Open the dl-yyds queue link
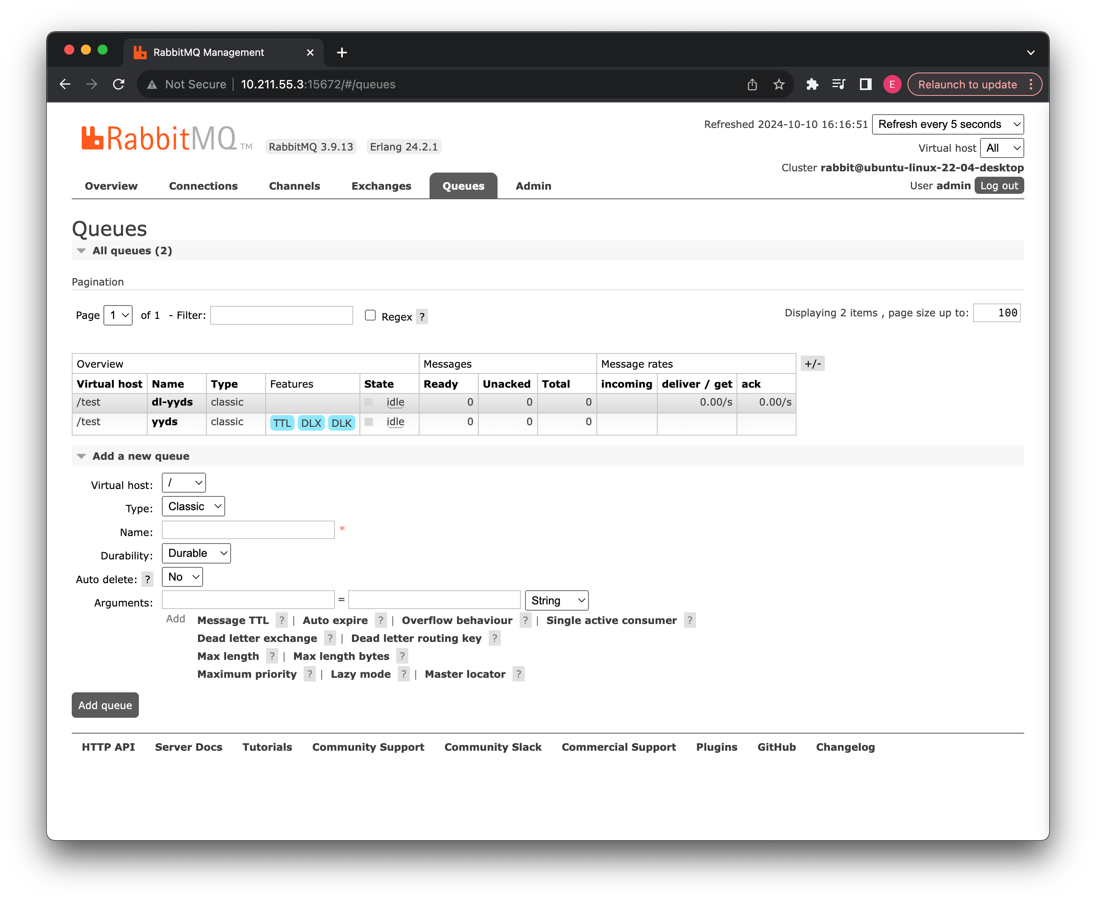The height and width of the screenshot is (902, 1096). (x=172, y=402)
